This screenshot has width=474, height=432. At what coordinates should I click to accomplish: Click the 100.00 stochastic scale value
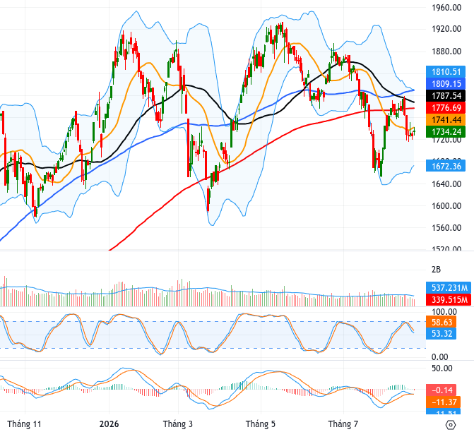click(444, 311)
